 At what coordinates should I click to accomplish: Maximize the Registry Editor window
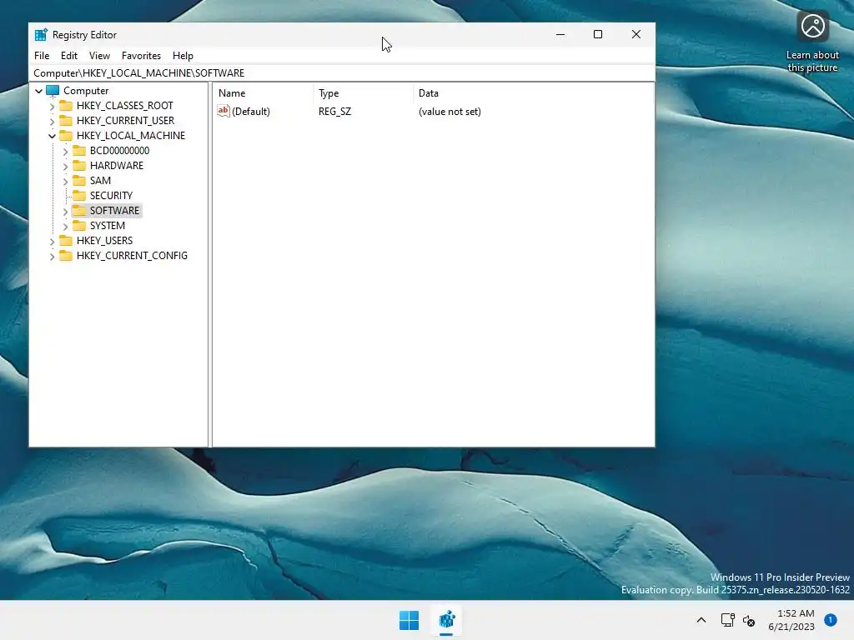(x=598, y=34)
